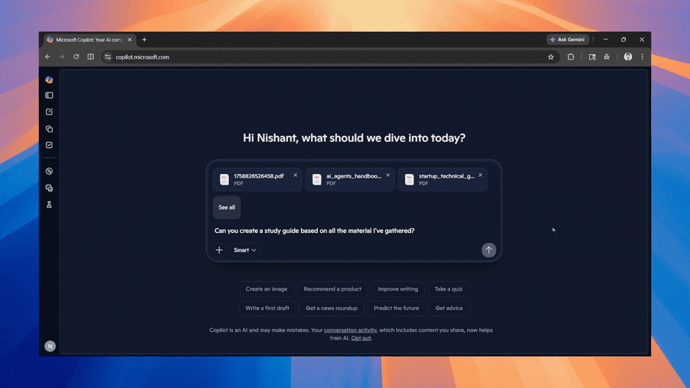Image resolution: width=690 pixels, height=388 pixels.
Task: Click Get a news roundup suggestion
Action: (331, 308)
